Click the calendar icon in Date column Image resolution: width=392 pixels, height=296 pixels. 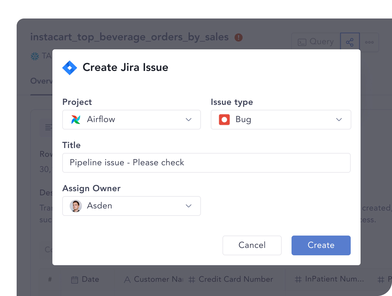tap(75, 280)
